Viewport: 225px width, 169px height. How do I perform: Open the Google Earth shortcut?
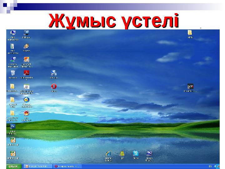tap(149, 154)
